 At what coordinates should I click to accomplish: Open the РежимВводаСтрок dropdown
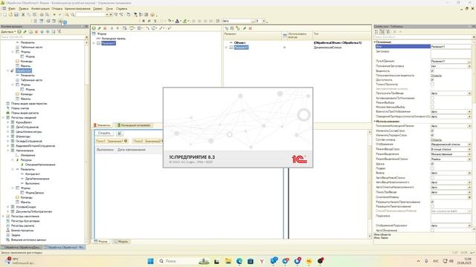469,149
